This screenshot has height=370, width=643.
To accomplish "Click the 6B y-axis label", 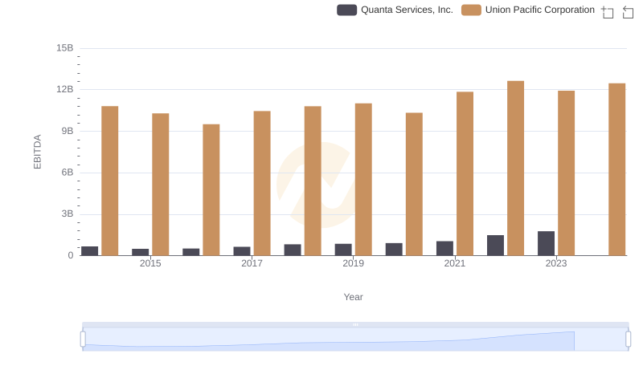I will tap(68, 173).
